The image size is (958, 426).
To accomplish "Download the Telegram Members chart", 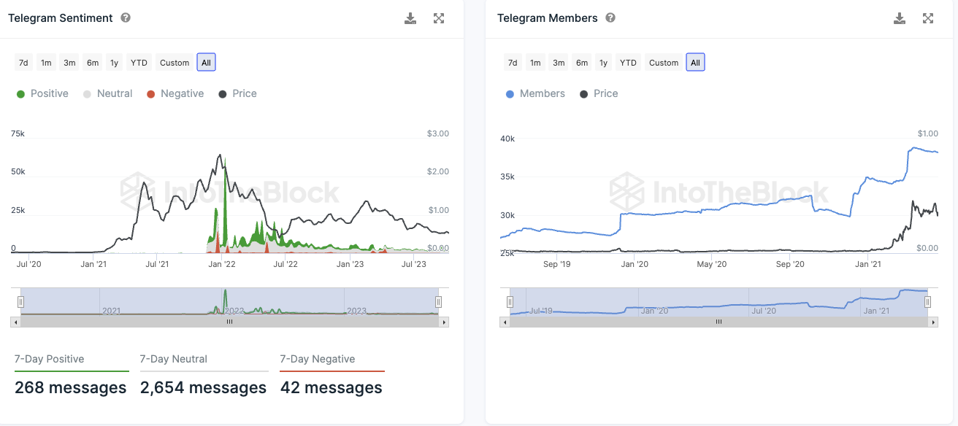I will click(900, 18).
